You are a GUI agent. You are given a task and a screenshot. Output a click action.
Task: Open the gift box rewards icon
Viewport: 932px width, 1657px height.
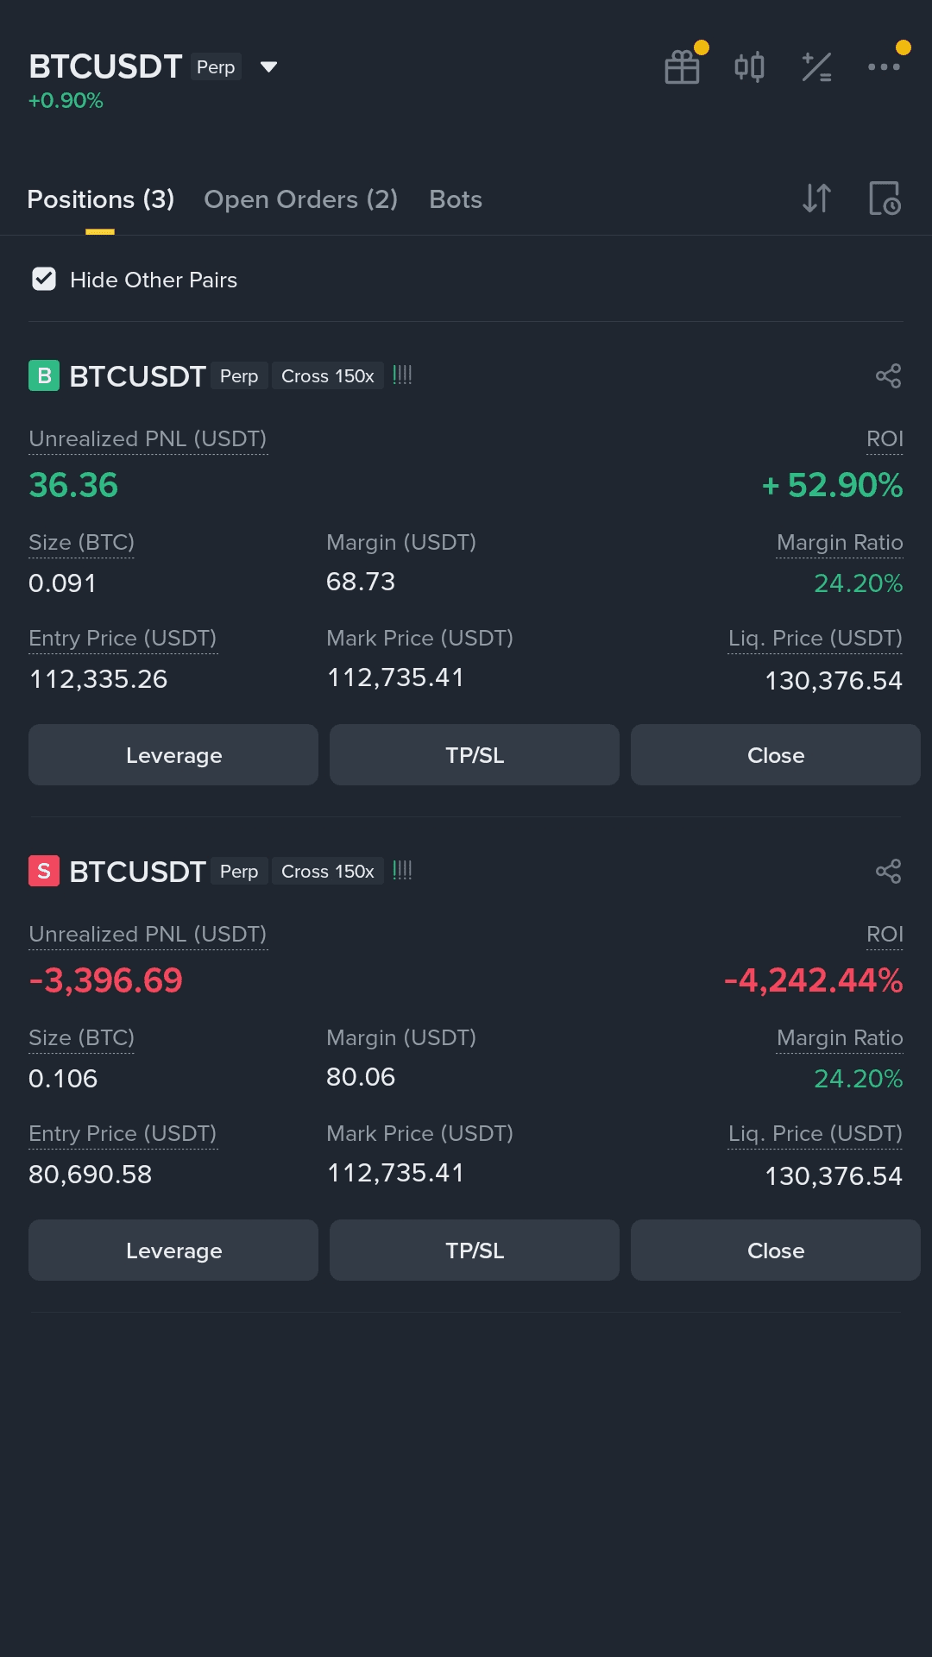coord(682,66)
